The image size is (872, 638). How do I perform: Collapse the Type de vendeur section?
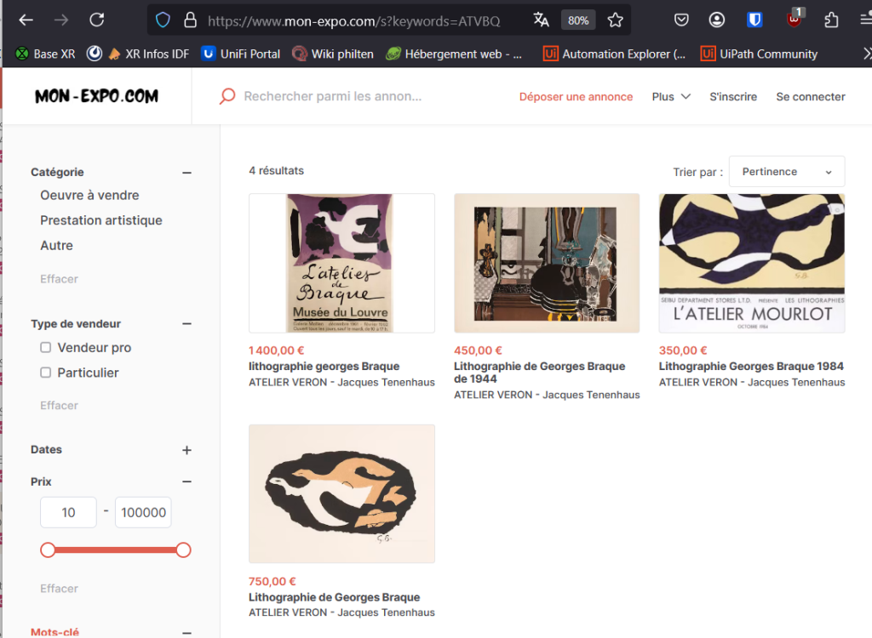186,324
